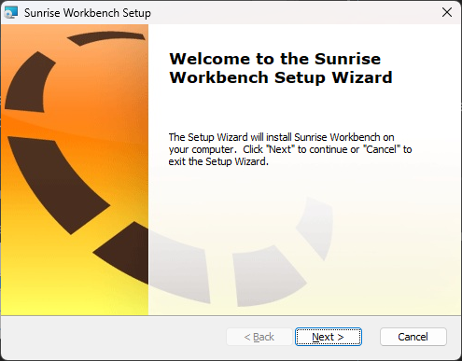Click the disabled Back button
Image resolution: width=462 pixels, height=361 pixels.
[x=259, y=337]
